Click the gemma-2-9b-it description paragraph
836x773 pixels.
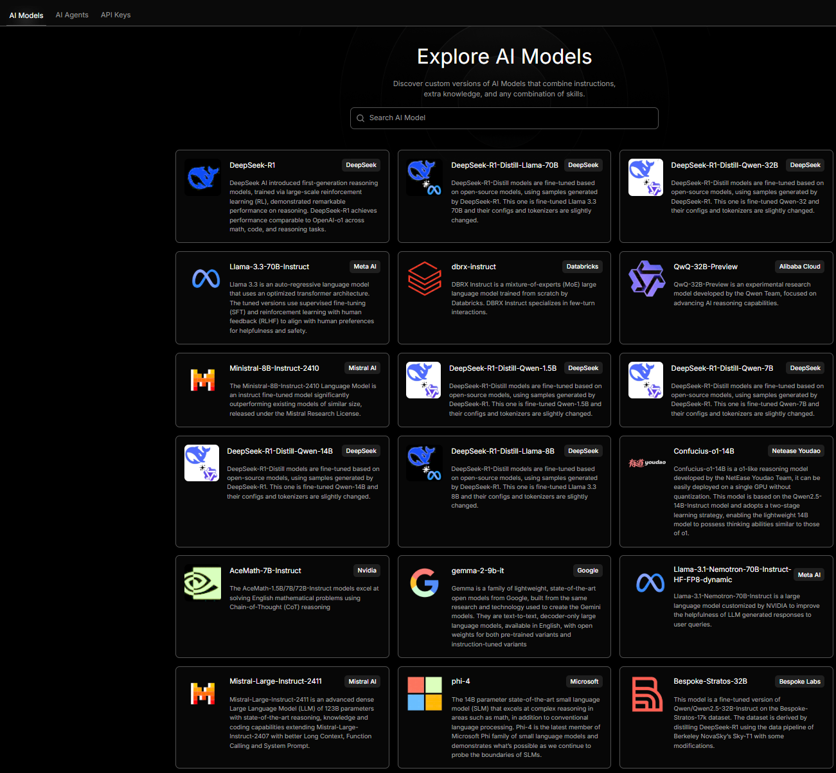click(x=526, y=616)
